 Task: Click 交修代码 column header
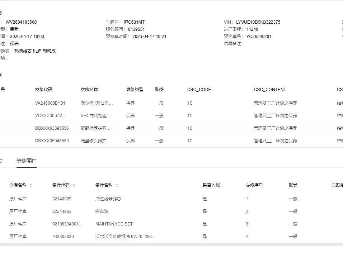44,90
